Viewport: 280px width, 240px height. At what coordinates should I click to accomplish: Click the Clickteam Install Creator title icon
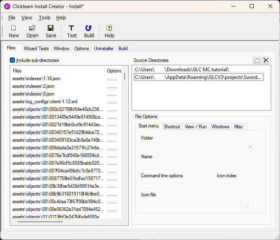[x=7, y=6]
